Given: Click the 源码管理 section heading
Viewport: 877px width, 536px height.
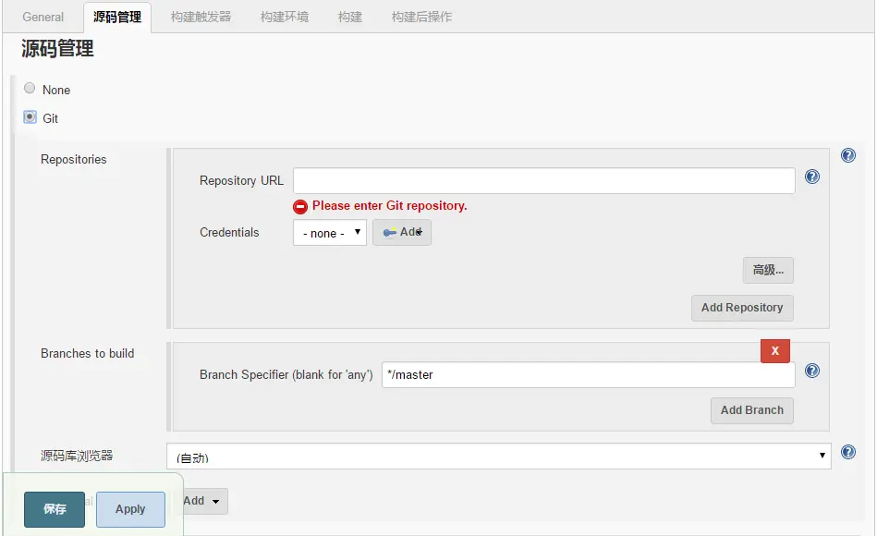Looking at the screenshot, I should click(57, 49).
